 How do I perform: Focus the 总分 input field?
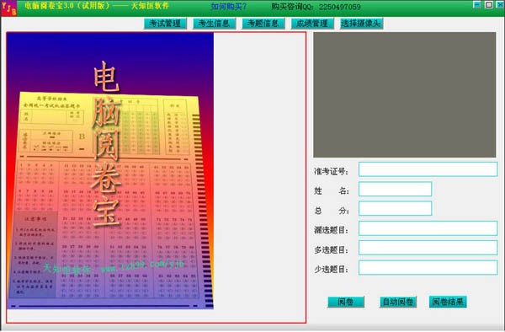[x=396, y=208]
